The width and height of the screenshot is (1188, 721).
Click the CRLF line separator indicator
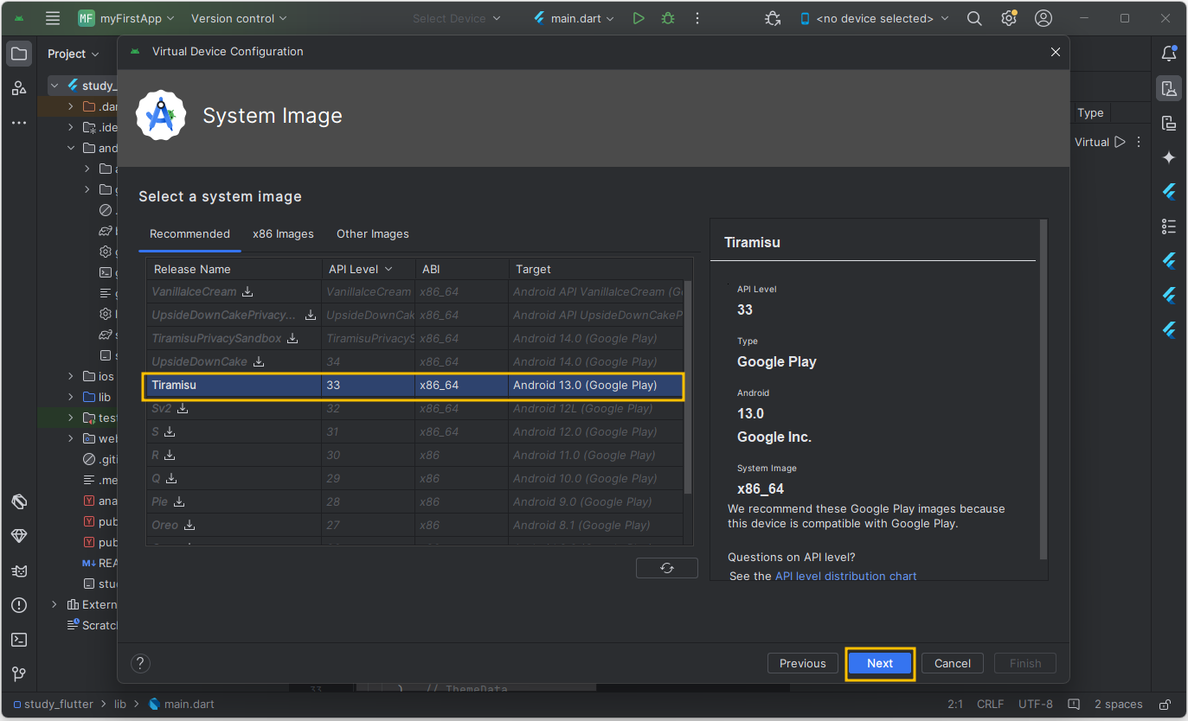(x=992, y=705)
